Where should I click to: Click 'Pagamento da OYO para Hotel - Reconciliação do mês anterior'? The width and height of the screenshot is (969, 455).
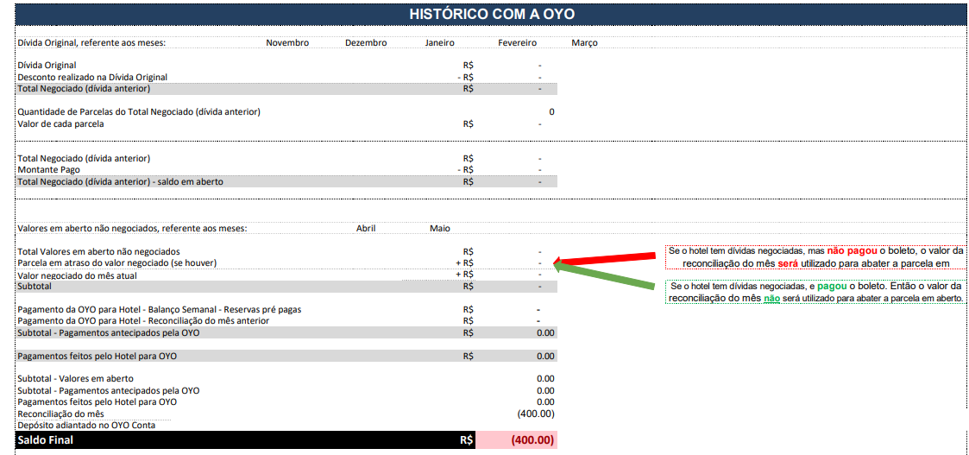click(x=143, y=321)
